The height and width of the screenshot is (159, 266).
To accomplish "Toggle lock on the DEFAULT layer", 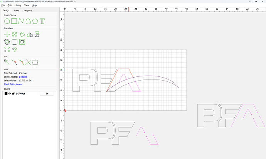I will click(13, 93).
